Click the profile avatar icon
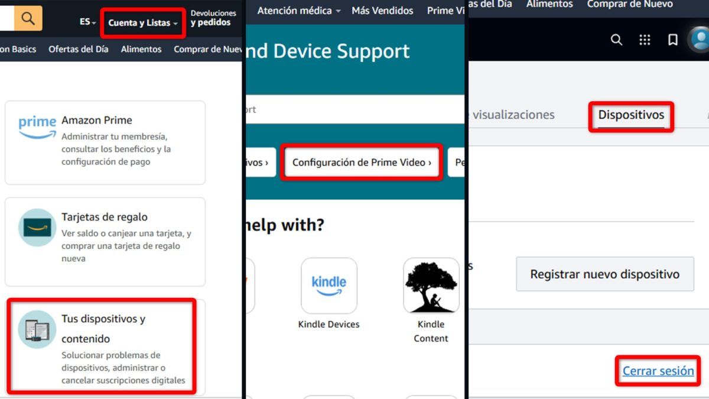The image size is (709, 399). click(x=700, y=40)
